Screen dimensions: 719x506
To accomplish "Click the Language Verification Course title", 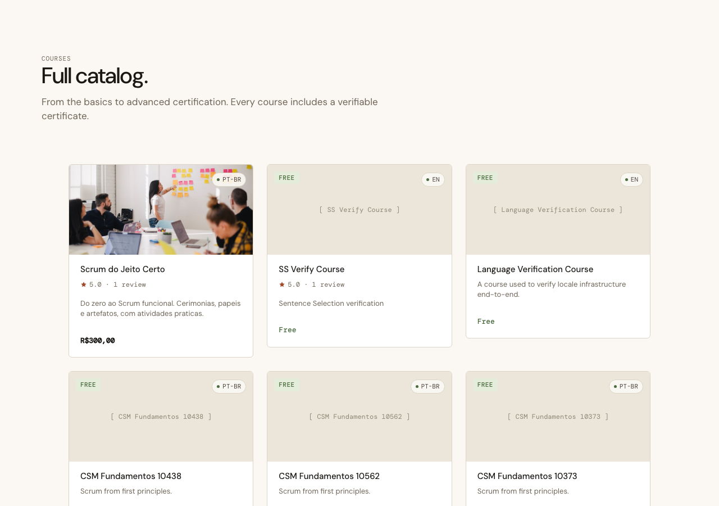I will pos(535,269).
